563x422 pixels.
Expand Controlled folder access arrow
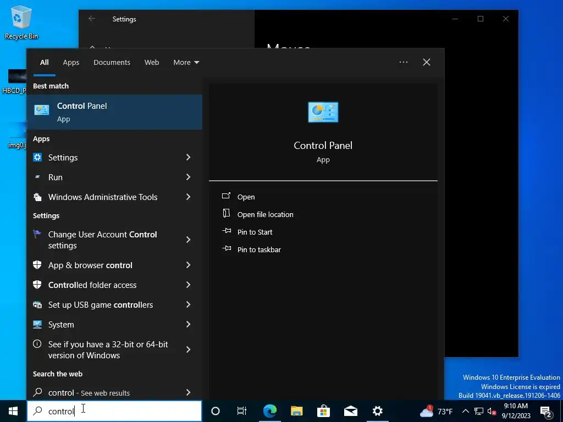tap(188, 285)
